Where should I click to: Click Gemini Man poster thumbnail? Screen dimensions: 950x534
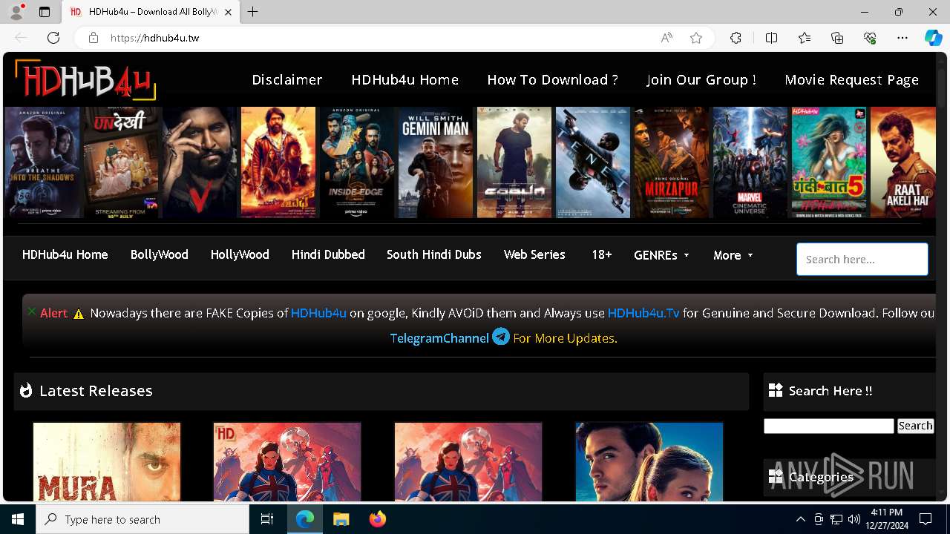pos(436,162)
